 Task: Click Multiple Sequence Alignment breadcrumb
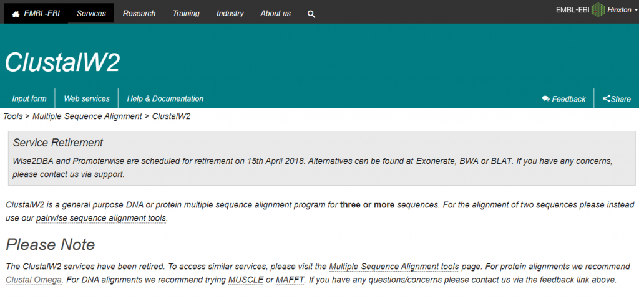(87, 116)
